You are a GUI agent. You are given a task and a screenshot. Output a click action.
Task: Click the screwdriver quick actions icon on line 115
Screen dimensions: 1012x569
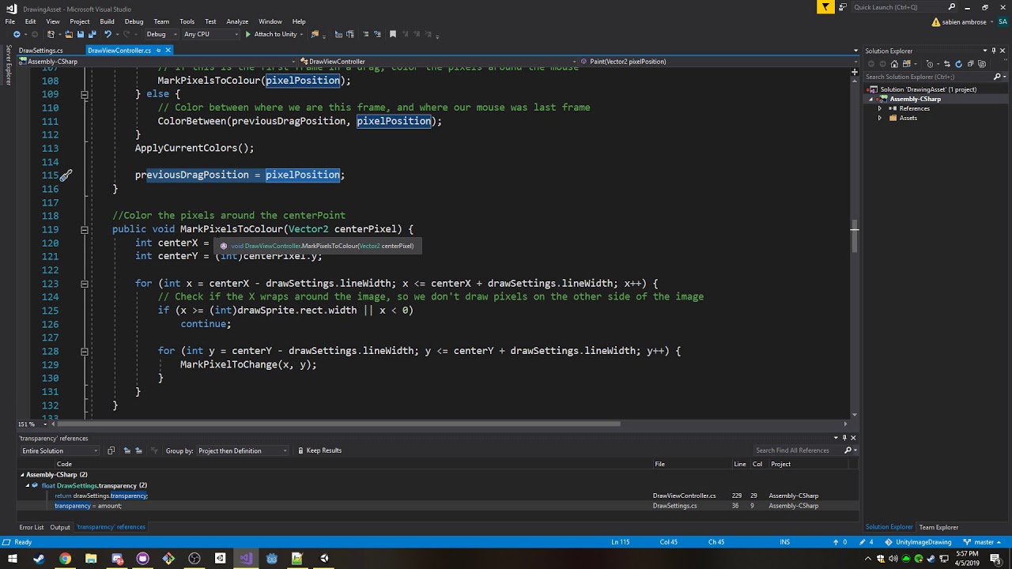66,175
